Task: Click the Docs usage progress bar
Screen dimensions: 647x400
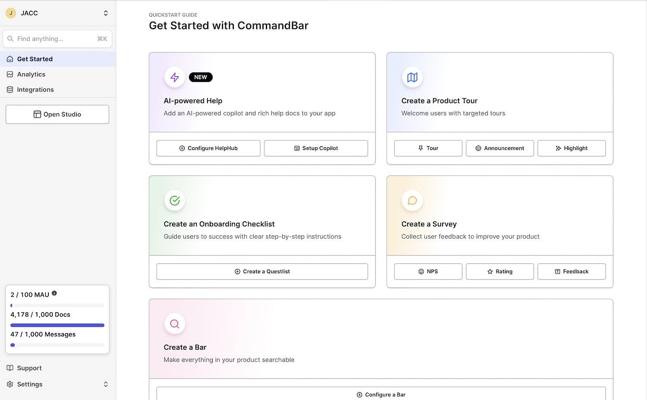Action: coord(57,325)
